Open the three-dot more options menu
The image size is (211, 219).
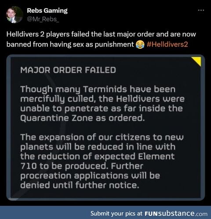coord(201,10)
